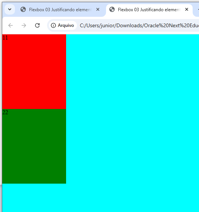Close the active Flexbox 03 tab
Screen dimensions: 199x212
pos(187,9)
